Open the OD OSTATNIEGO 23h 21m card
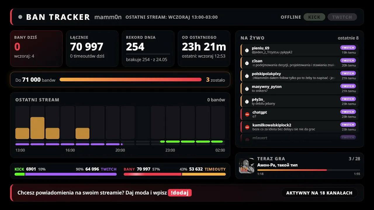This screenshot has height=210, width=374. pyautogui.click(x=204, y=48)
